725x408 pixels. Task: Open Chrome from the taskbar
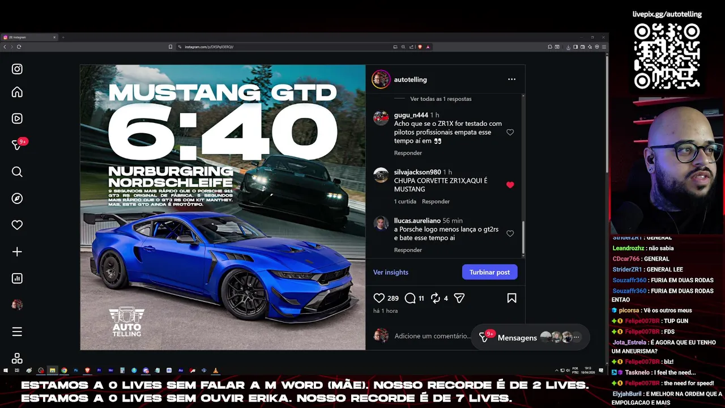[64, 370]
